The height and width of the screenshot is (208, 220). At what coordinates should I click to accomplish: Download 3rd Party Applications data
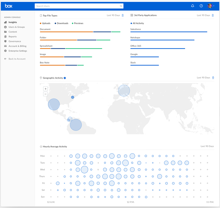click(x=213, y=15)
